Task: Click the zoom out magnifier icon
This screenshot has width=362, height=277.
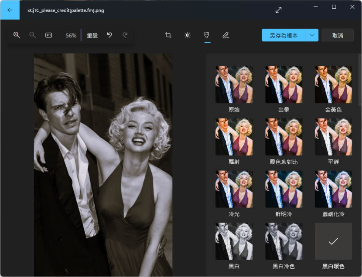Action: pos(33,35)
